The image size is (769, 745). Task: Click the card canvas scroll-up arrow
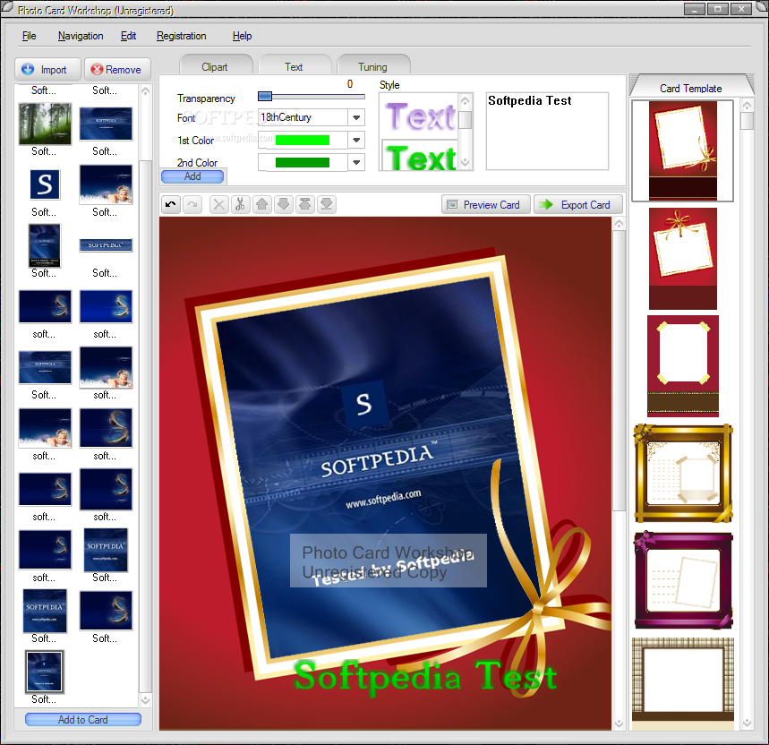619,224
